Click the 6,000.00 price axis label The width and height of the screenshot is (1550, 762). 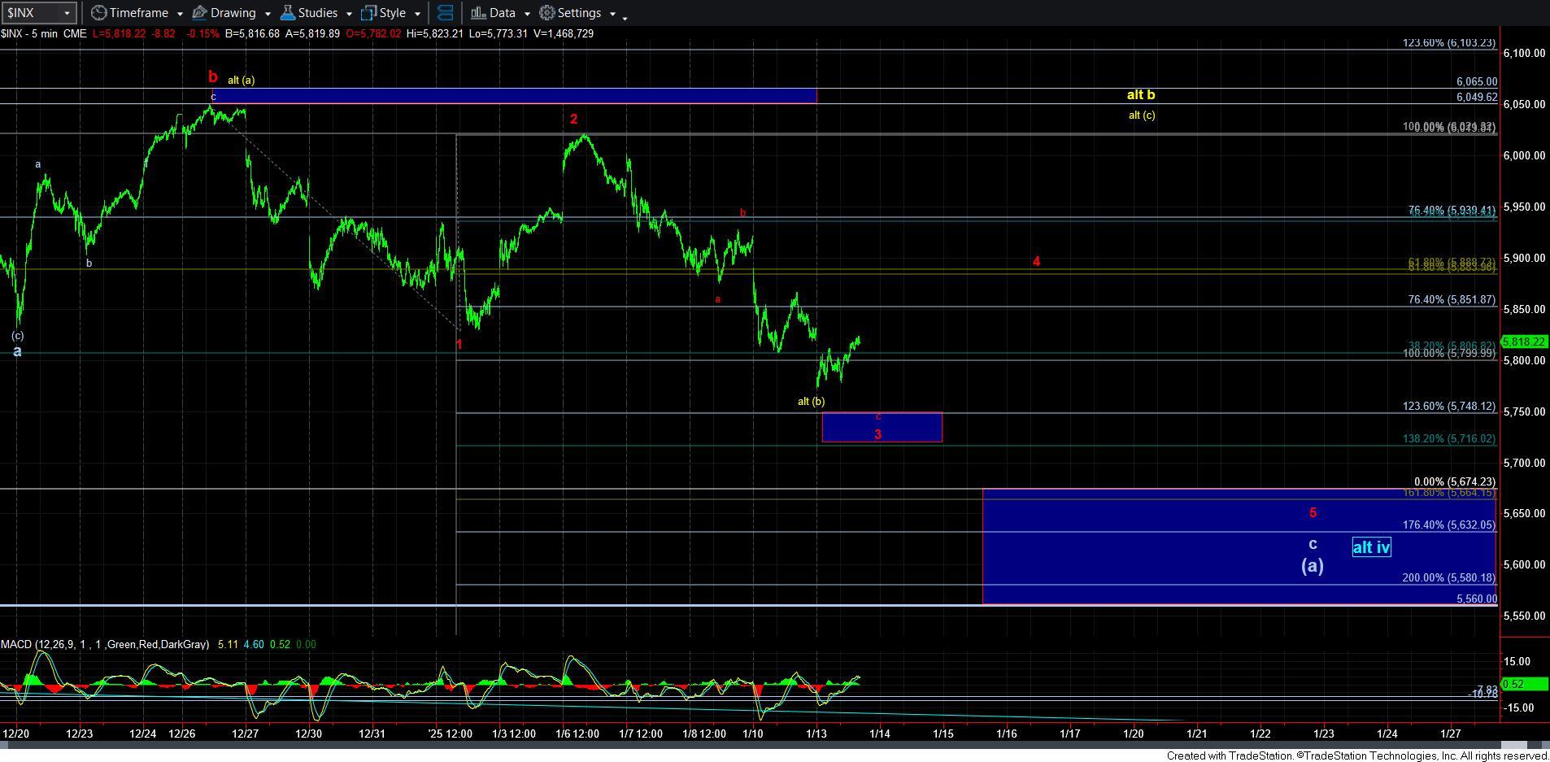point(1525,155)
